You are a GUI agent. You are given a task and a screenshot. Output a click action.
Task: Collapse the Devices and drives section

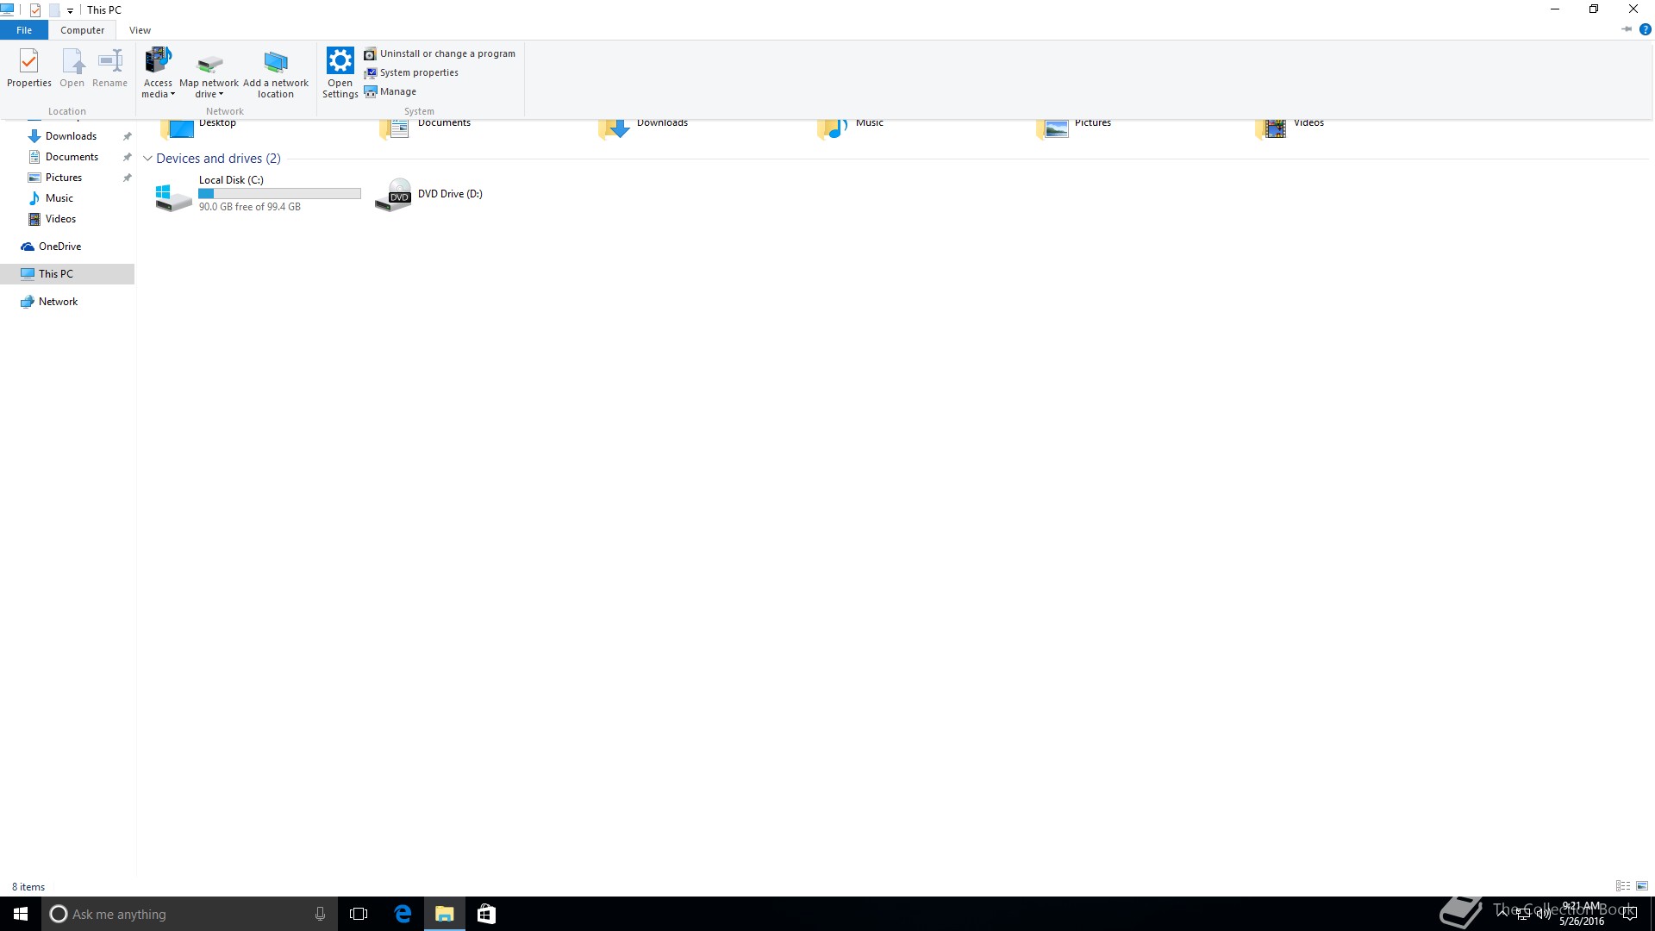[x=147, y=159]
